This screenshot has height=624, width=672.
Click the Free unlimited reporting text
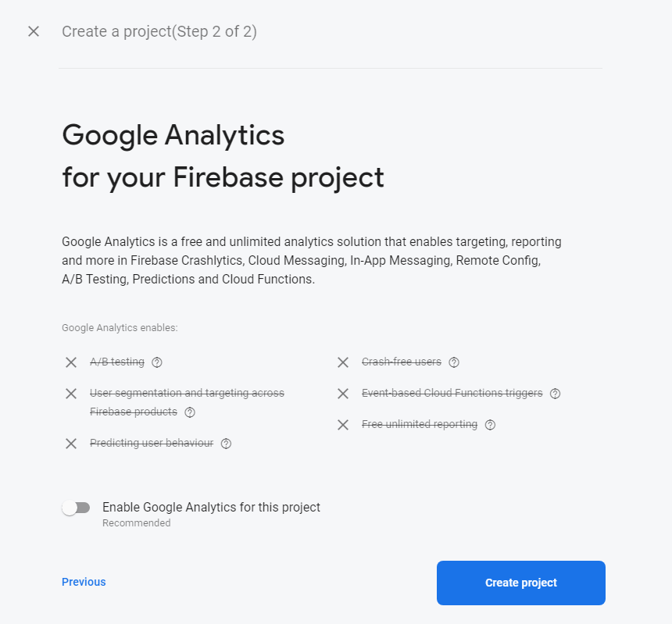420,425
